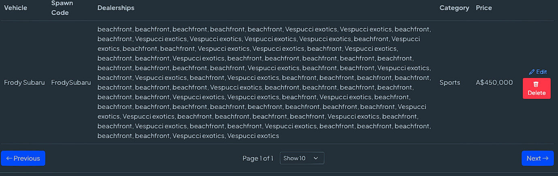Select the Dealerships column header
This screenshot has height=176, width=558.
pos(116,8)
